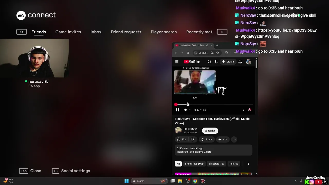Screen dimensions: 329x185
Task: Like the video thumbs up
Action: point(181,139)
